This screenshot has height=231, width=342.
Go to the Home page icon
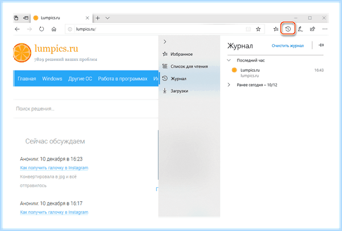pos(54,29)
